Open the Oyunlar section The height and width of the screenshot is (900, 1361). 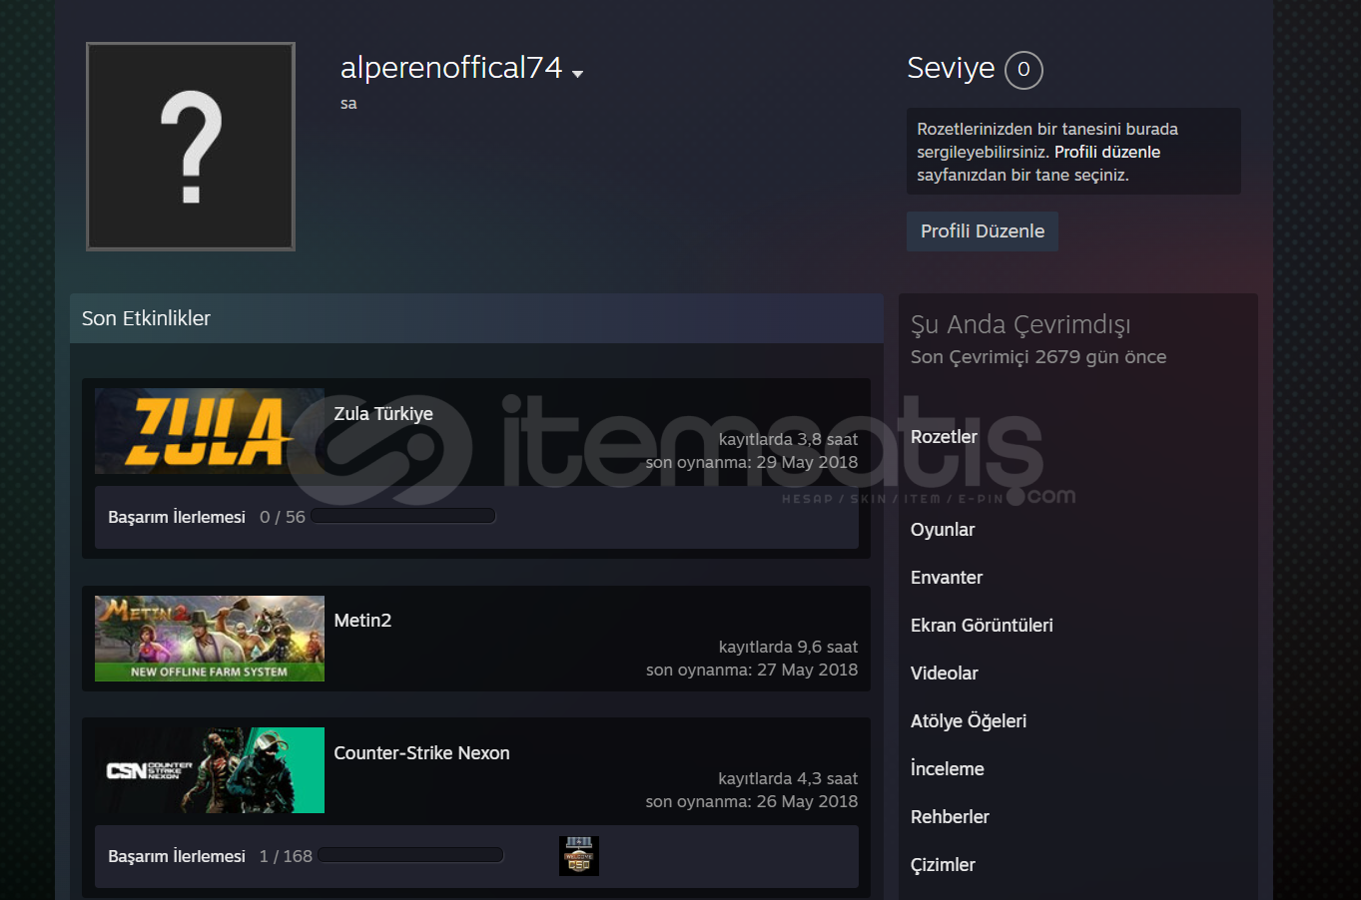[x=943, y=530]
